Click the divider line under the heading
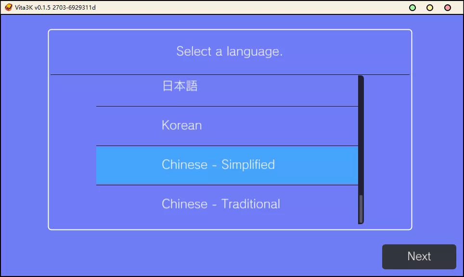Screen dimensions: 464x277 point(230,74)
